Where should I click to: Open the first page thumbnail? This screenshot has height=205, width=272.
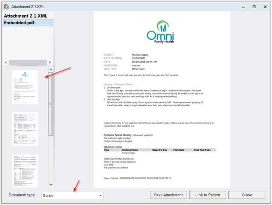pyautogui.click(x=25, y=87)
